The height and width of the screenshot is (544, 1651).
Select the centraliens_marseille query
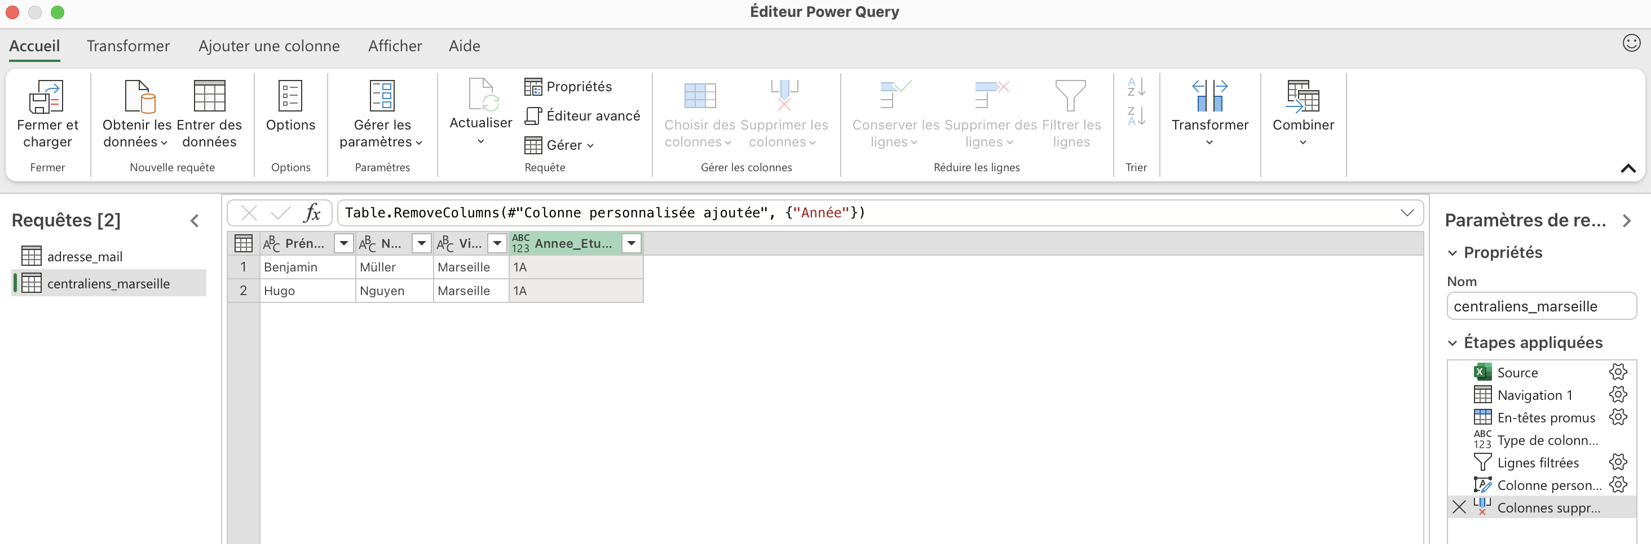coord(109,283)
